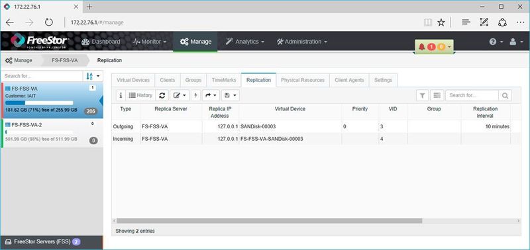Switch to the Physical Resources tab
The height and width of the screenshot is (250, 530).
[x=303, y=80]
